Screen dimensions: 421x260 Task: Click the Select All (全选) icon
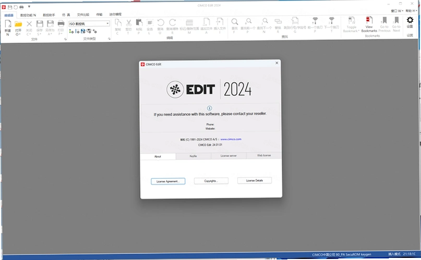coord(150,23)
